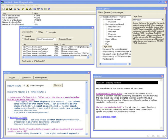The height and width of the screenshot is (139, 168).
Task: Click the rightmost icon in the toolbar
Action: pyautogui.click(x=49, y=9)
